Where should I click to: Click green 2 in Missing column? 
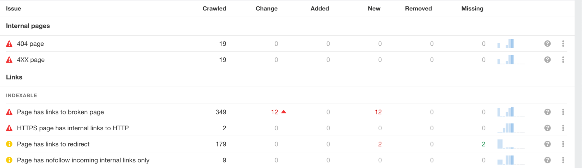[x=484, y=144]
